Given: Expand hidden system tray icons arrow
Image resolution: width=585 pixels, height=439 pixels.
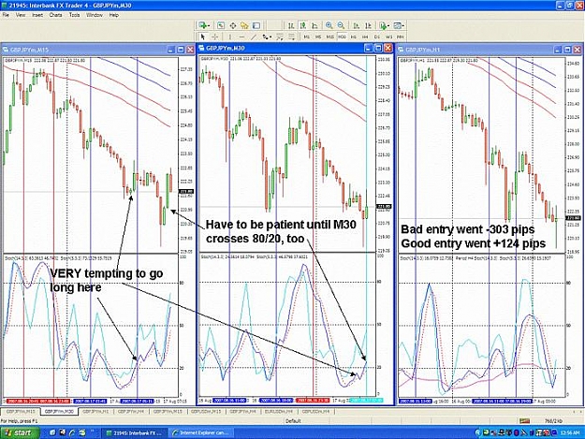Looking at the screenshot, I should [478, 432].
